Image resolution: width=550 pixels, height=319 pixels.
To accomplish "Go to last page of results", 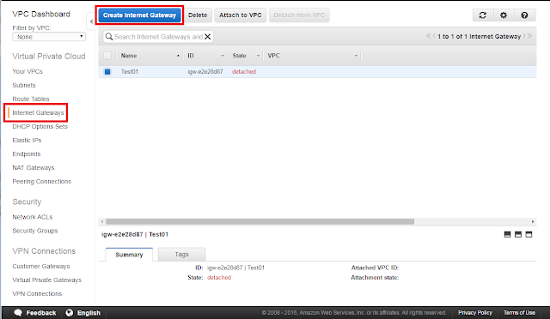I will (529, 36).
